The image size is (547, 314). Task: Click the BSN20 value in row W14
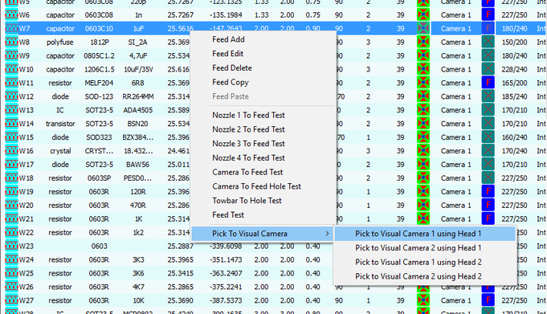point(137,124)
